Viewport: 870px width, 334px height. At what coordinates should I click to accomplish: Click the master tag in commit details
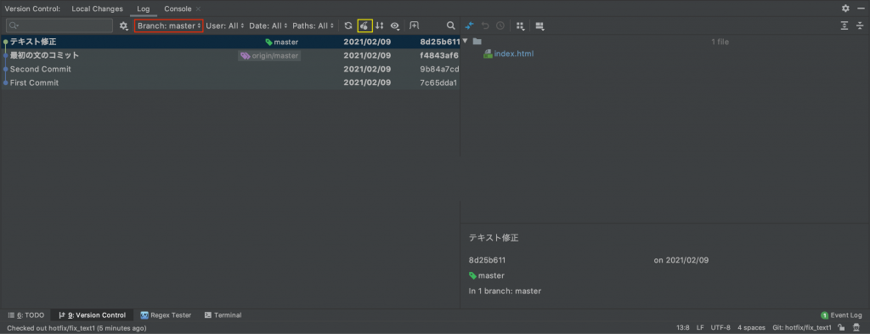(487, 275)
